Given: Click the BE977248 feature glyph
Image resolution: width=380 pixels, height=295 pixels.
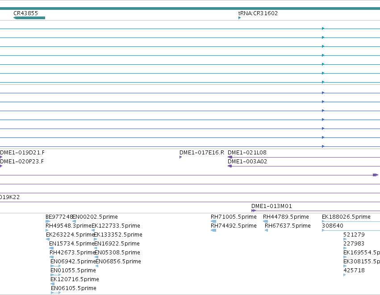Looking at the screenshot, I should [x=48, y=221].
